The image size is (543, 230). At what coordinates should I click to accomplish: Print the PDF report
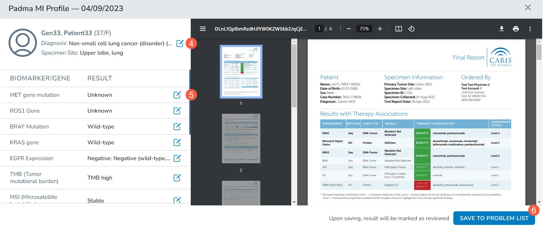click(x=516, y=29)
